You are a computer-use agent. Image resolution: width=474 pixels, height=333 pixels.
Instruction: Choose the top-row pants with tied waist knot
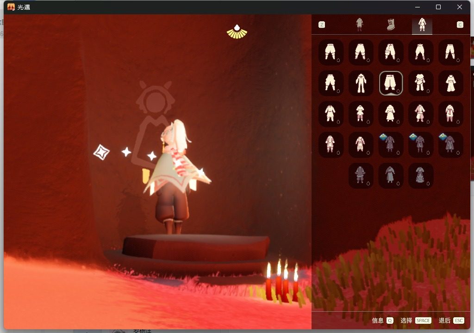point(420,52)
